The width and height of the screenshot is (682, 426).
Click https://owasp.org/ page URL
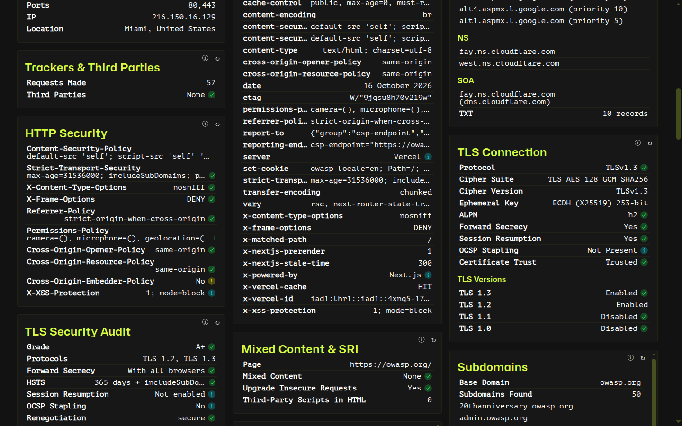391,364
